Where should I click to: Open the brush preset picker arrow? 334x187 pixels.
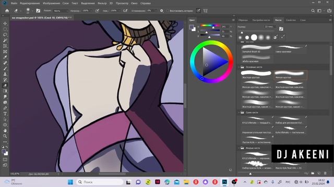click(x=32, y=11)
